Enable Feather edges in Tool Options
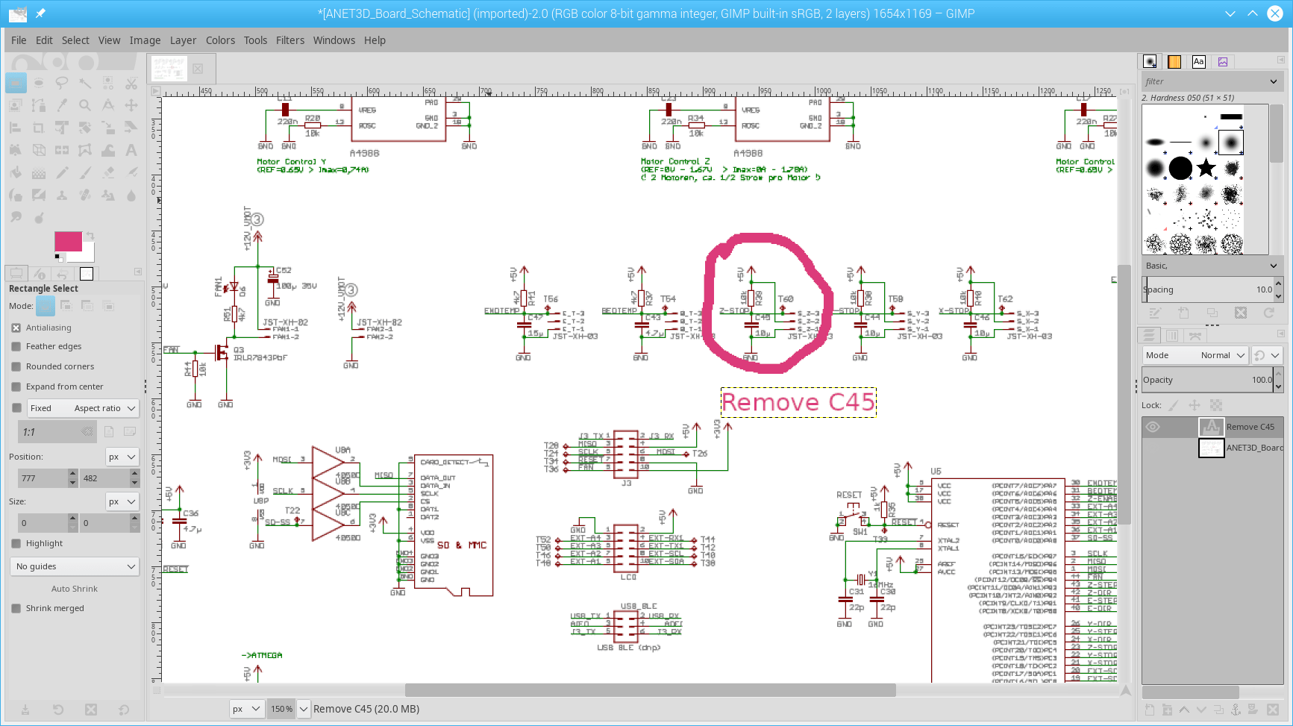Viewport: 1293px width, 726px height. (17, 346)
